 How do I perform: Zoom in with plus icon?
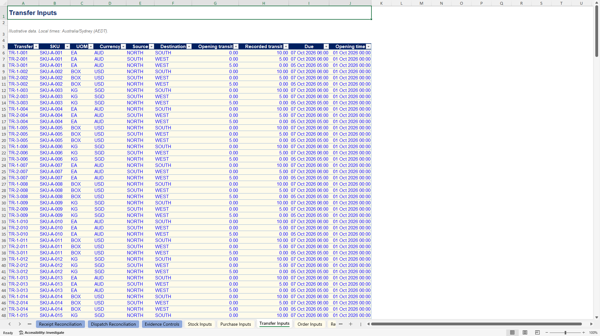click(583, 333)
